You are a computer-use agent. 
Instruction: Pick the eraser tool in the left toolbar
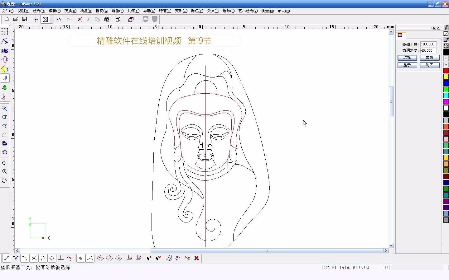coord(5,78)
